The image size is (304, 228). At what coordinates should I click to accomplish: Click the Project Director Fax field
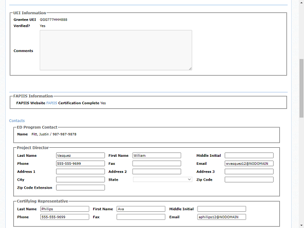pyautogui.click(x=157, y=163)
